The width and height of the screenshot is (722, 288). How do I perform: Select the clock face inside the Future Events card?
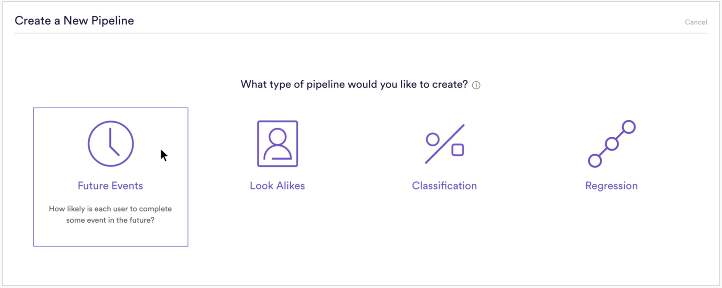tap(110, 144)
